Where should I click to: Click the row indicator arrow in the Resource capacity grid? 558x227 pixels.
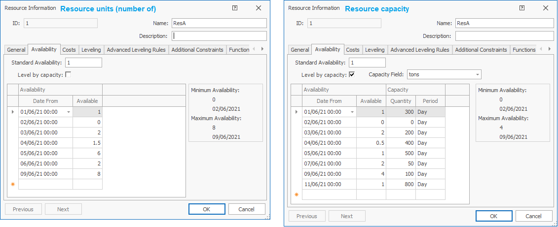297,112
